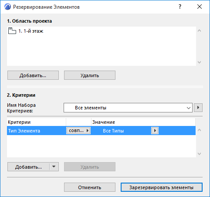Open dropdown arrow of criteria Добавить button
This screenshot has width=210, height=197.
pyautogui.click(x=54, y=166)
